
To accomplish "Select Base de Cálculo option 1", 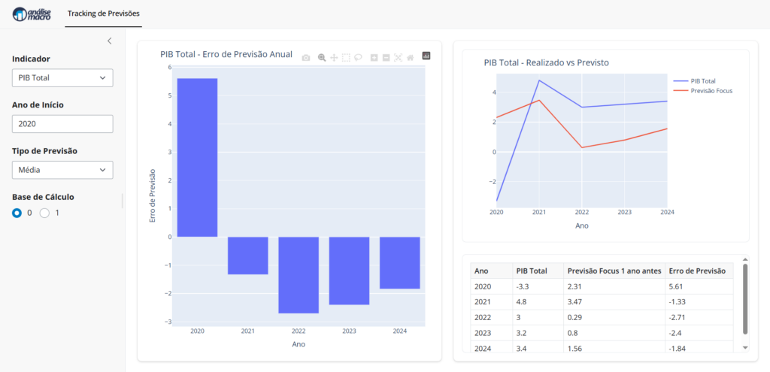I will pyautogui.click(x=44, y=213).
